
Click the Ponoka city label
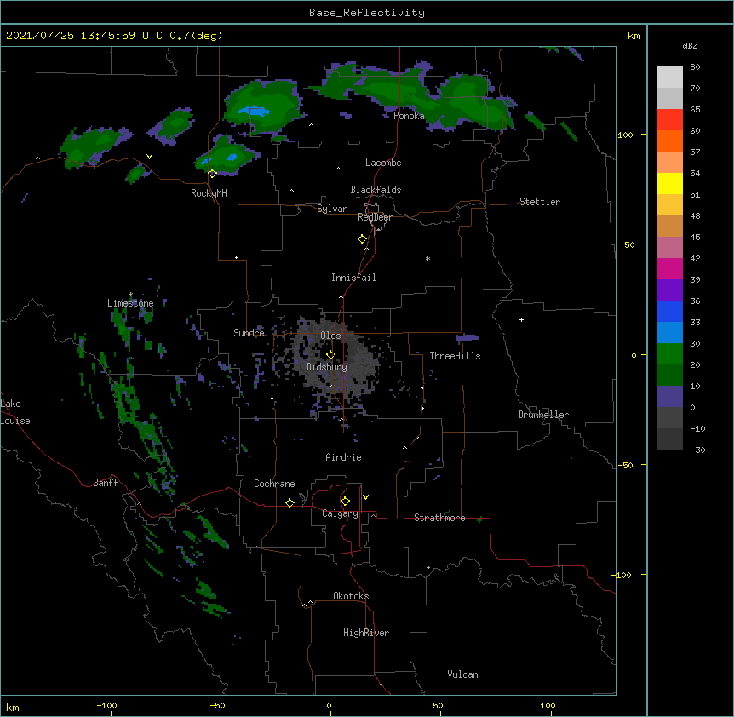[x=409, y=116]
